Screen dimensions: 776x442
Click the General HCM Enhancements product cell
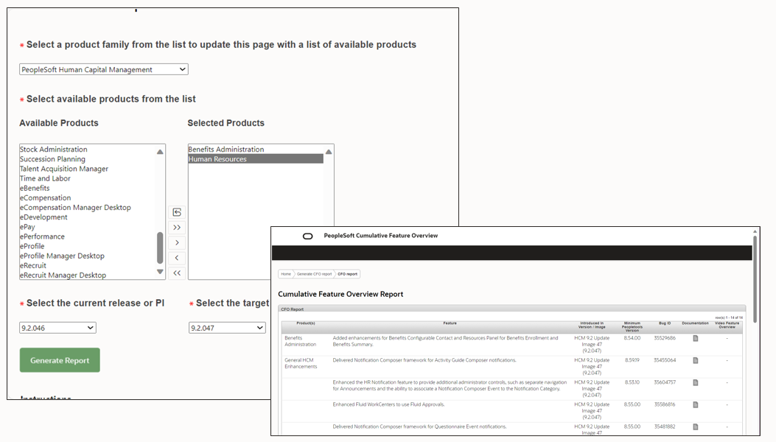click(301, 363)
